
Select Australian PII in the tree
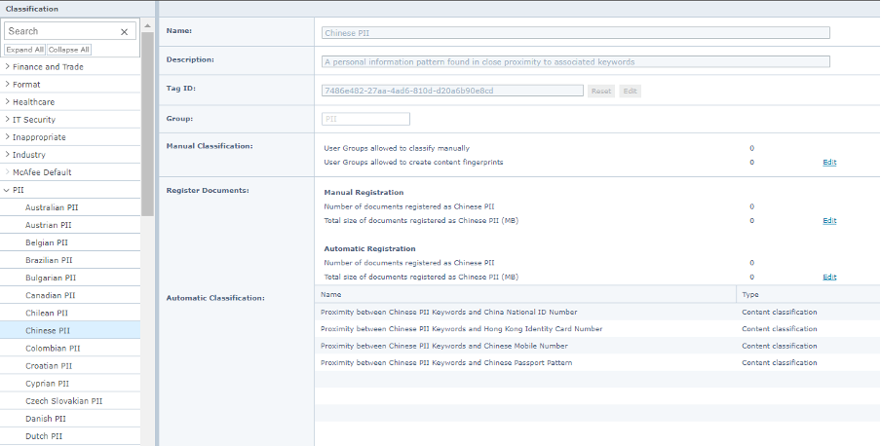[x=50, y=207]
